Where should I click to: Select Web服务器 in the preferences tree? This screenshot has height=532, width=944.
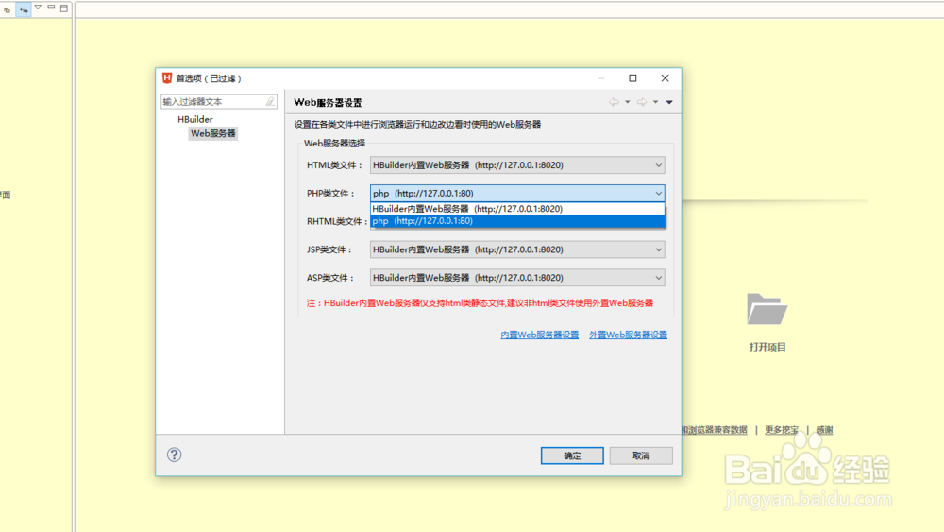pos(213,133)
